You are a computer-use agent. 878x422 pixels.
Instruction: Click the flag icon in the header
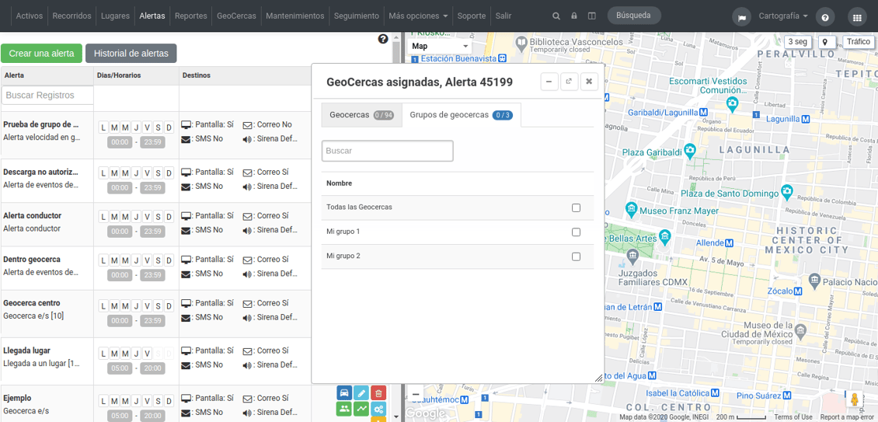tap(742, 17)
